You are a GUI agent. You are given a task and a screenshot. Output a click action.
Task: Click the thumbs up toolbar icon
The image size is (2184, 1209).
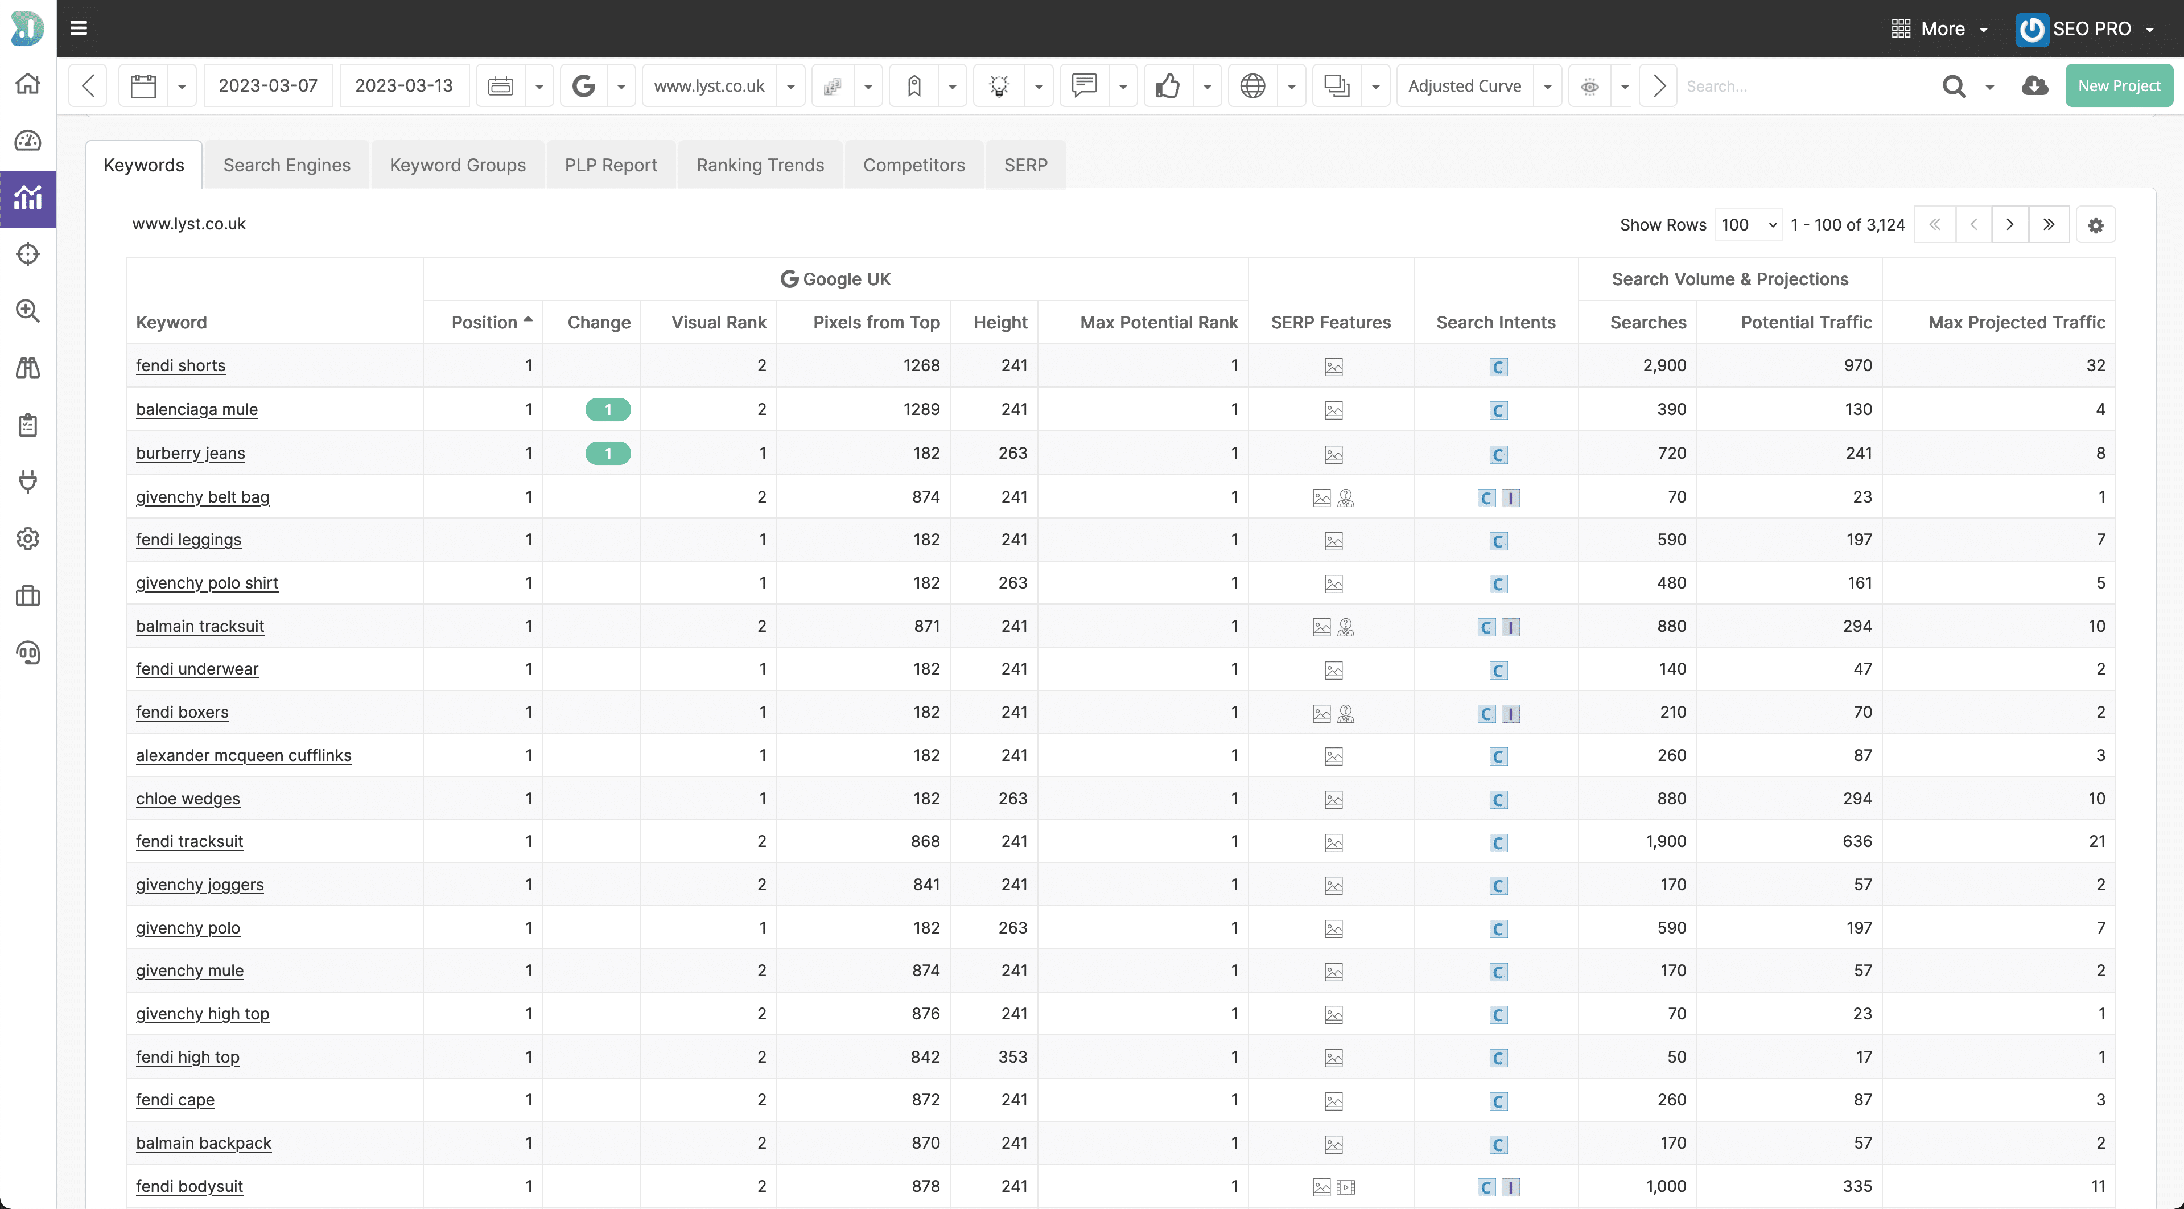pos(1168,85)
